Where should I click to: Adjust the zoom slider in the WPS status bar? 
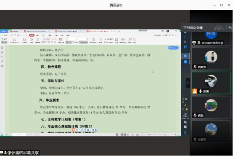tap(165, 134)
